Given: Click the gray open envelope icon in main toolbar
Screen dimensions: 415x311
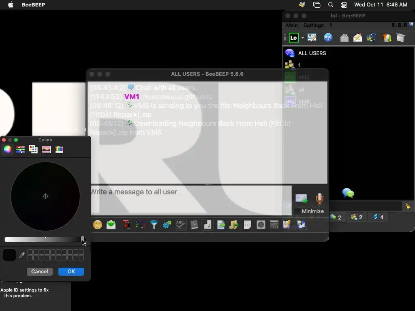Looking at the screenshot, I should [344, 38].
